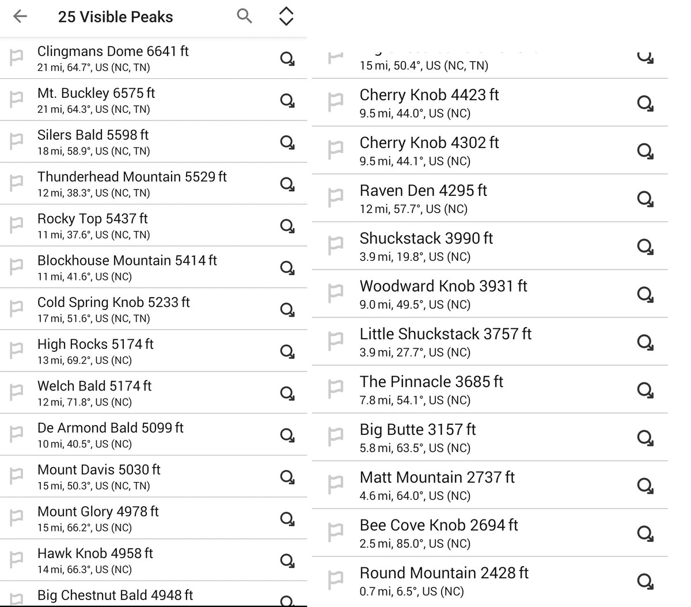The width and height of the screenshot is (691, 607).
Task: Select the Bee Cove Knob 2694 ft row
Action: point(439,533)
